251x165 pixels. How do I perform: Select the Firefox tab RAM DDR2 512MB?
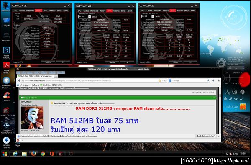pos(35,76)
